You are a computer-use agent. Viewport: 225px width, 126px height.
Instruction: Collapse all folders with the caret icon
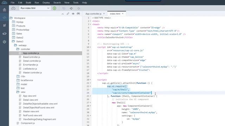(63, 14)
